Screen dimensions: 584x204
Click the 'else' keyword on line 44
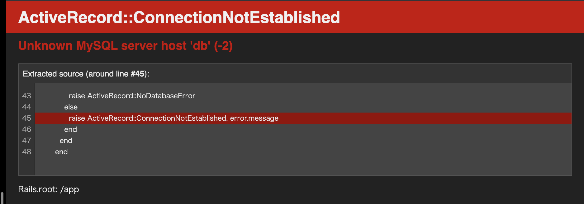click(x=71, y=107)
